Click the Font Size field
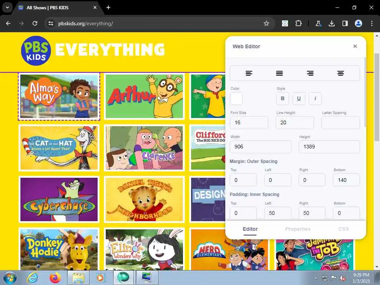Screen dimensions: 380x285 (249, 122)
